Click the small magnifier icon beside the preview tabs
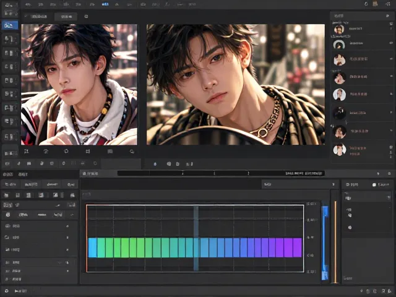The height and width of the screenshot is (297, 396). [x=86, y=17]
